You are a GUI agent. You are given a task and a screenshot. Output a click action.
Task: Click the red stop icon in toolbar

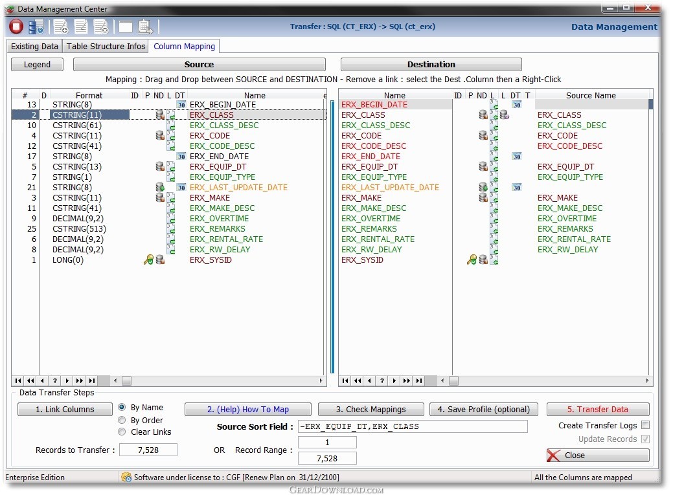(16, 27)
